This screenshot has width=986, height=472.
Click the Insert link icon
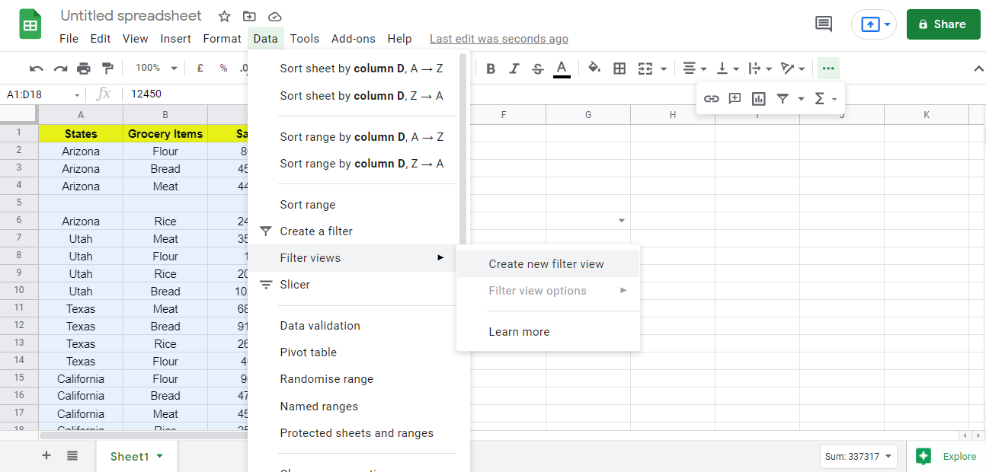pos(711,98)
